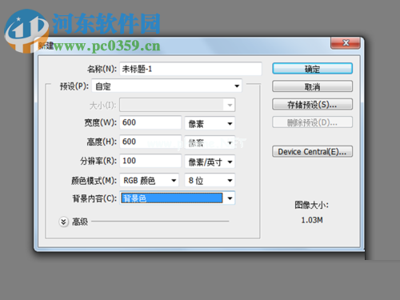Viewport: 400px width, 300px height.
Task: Click the 分辨率(R): label
Action: point(98,161)
